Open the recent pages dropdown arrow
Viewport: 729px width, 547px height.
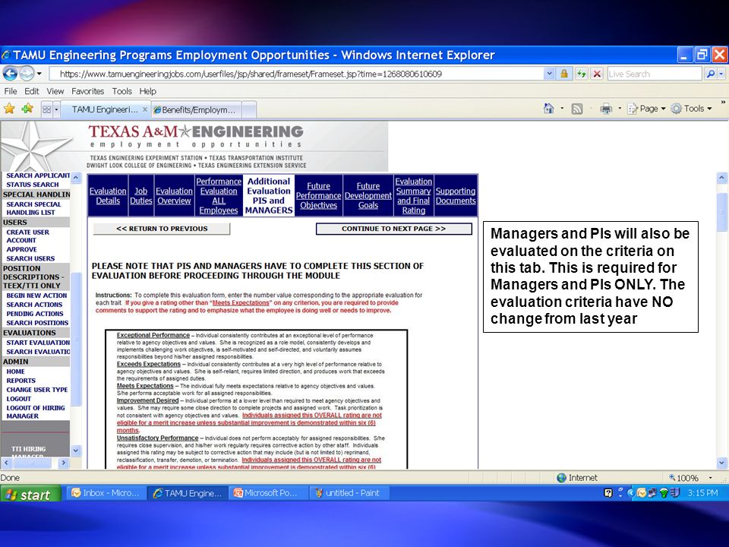coord(39,74)
